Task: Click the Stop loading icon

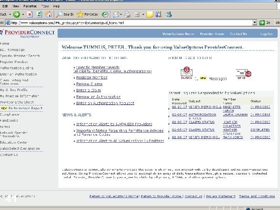Action: tap(30, 14)
